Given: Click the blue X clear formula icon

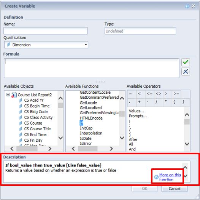Looking at the screenshot, I should [186, 72].
